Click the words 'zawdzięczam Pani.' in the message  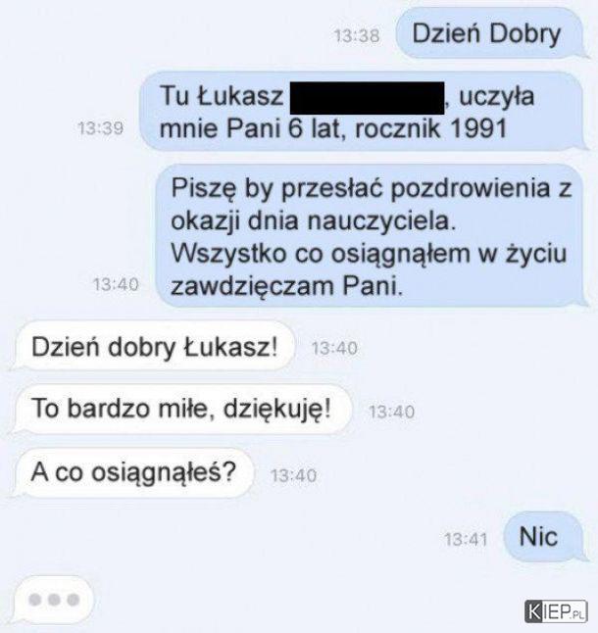pos(286,287)
